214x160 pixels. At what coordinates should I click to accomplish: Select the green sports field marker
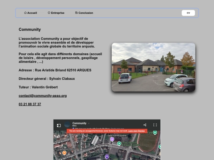click(x=155, y=132)
